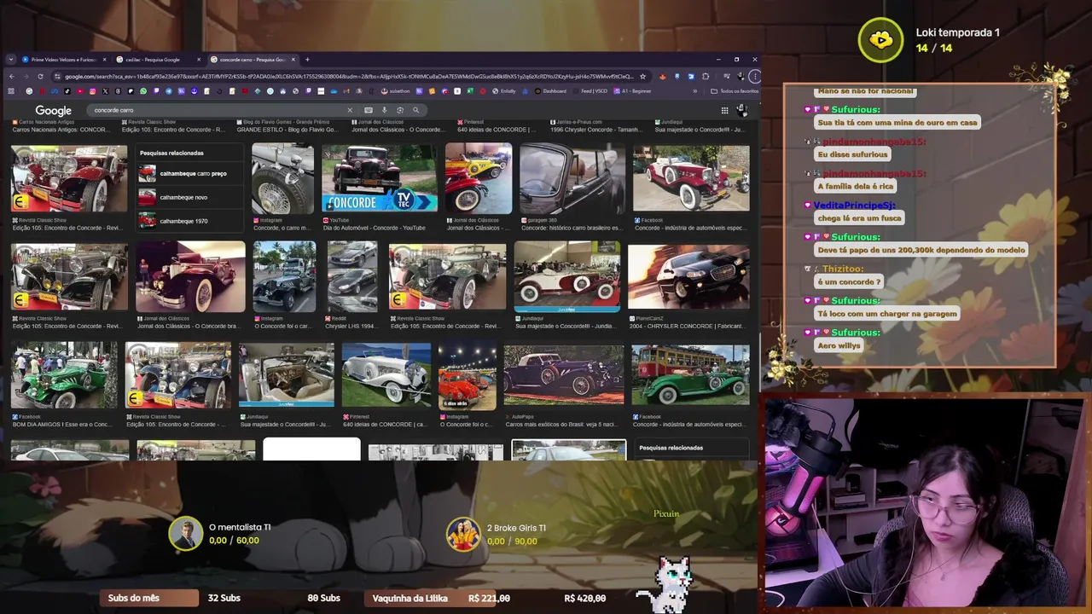1092x614 pixels.
Task: Open the subathon bookmark
Action: [x=397, y=91]
